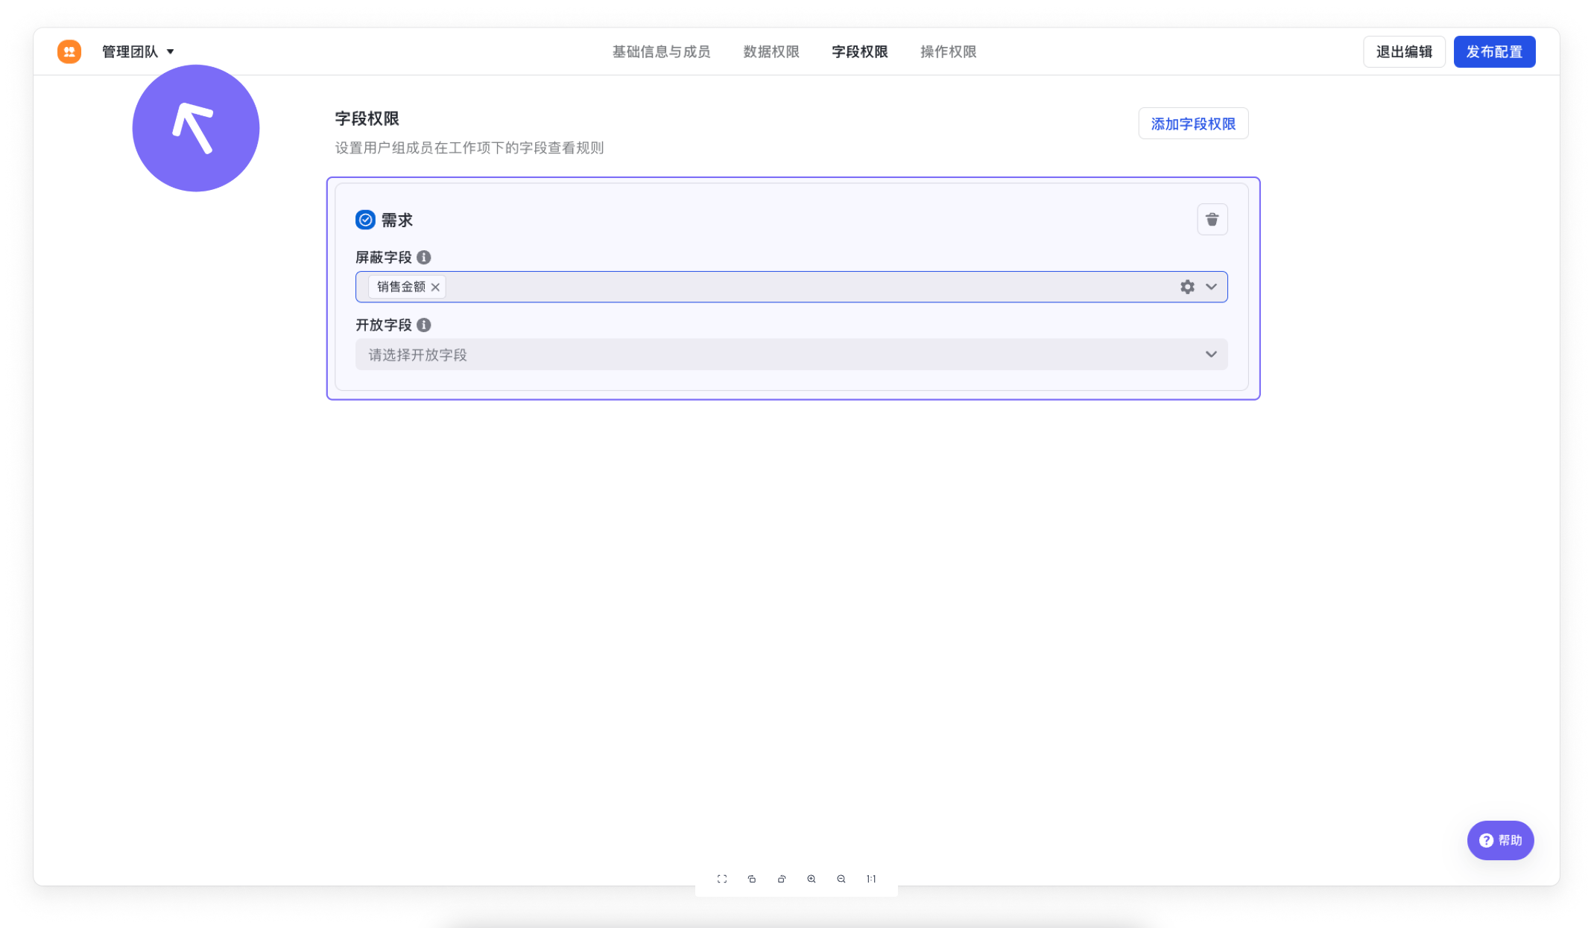This screenshot has height=928, width=1594.
Task: Open the 管理团队 dropdown arrow
Action: 171,51
